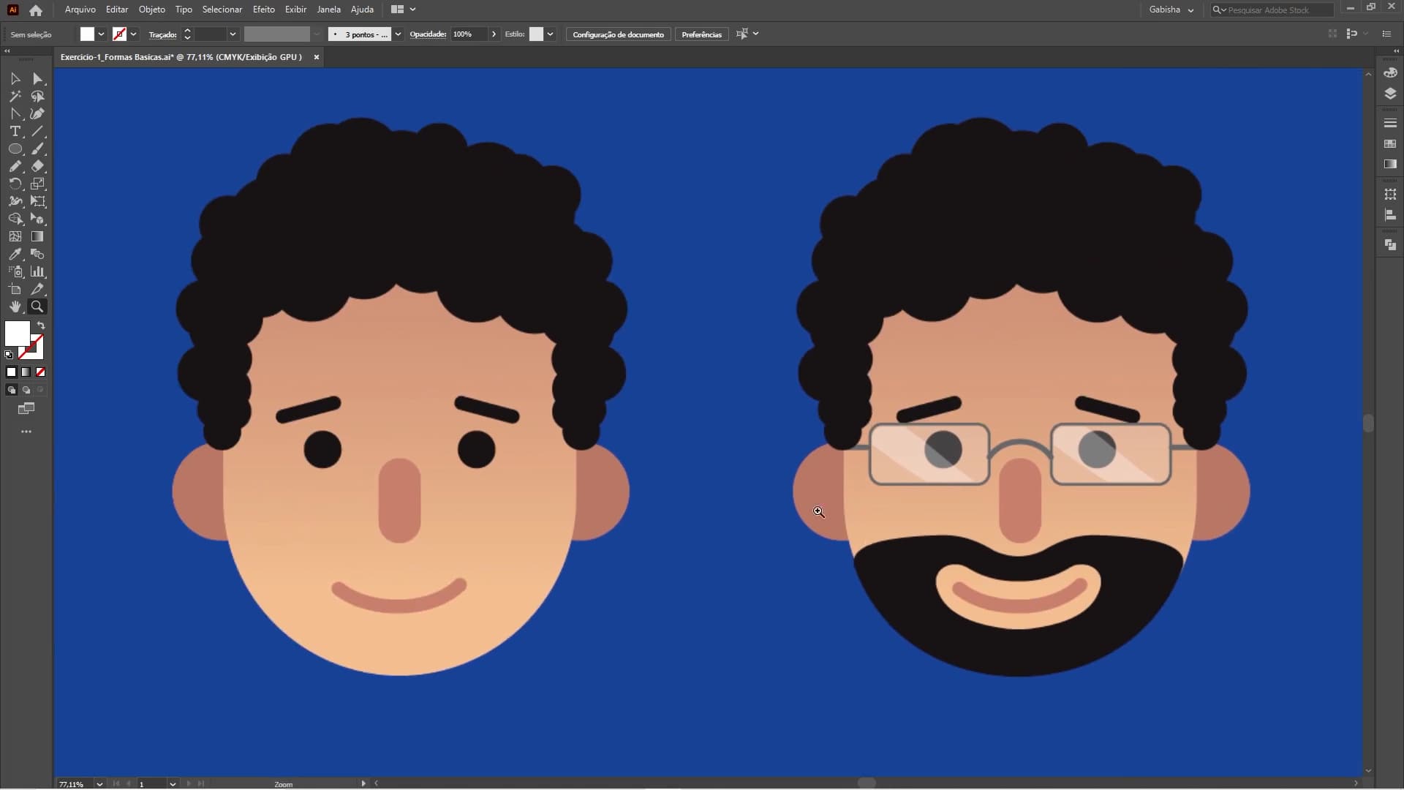
Task: Select the Lasso tool
Action: coord(37,96)
